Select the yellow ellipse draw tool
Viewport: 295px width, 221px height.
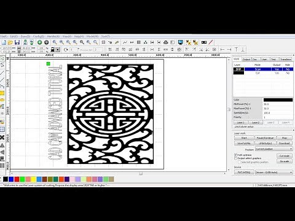pos(2,100)
